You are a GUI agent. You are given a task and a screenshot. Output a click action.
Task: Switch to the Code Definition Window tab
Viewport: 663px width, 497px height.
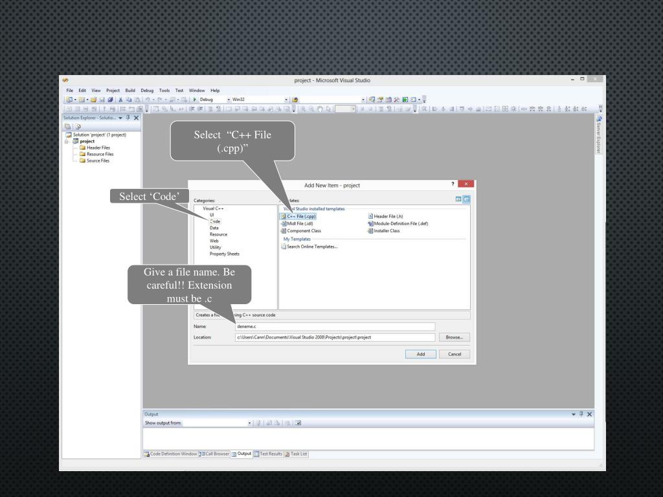(x=170, y=454)
